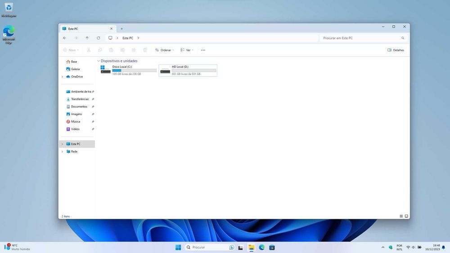Select Disco Local (C:) drive
The height and width of the screenshot is (253, 450).
tap(128, 70)
